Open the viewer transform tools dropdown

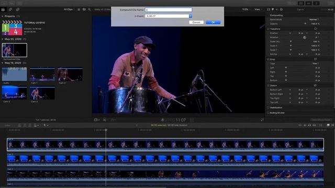click(x=97, y=120)
